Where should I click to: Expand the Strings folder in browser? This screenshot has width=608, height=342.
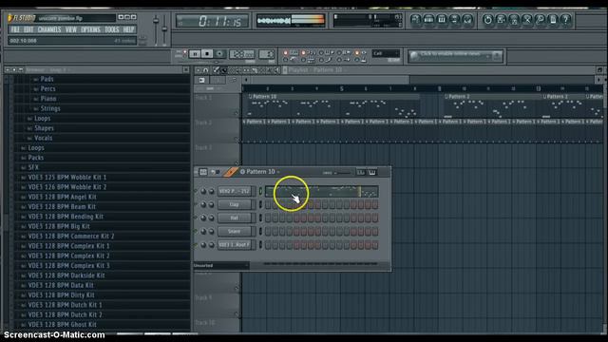point(50,108)
